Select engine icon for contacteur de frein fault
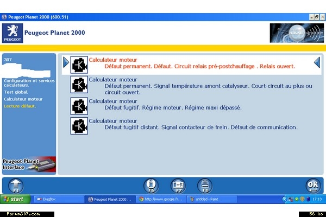 [79, 126]
